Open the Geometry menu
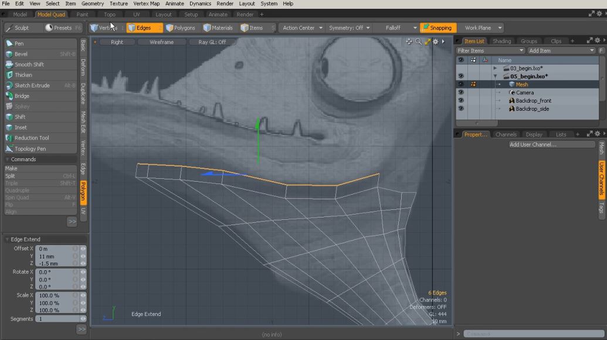607x340 pixels. tap(92, 4)
